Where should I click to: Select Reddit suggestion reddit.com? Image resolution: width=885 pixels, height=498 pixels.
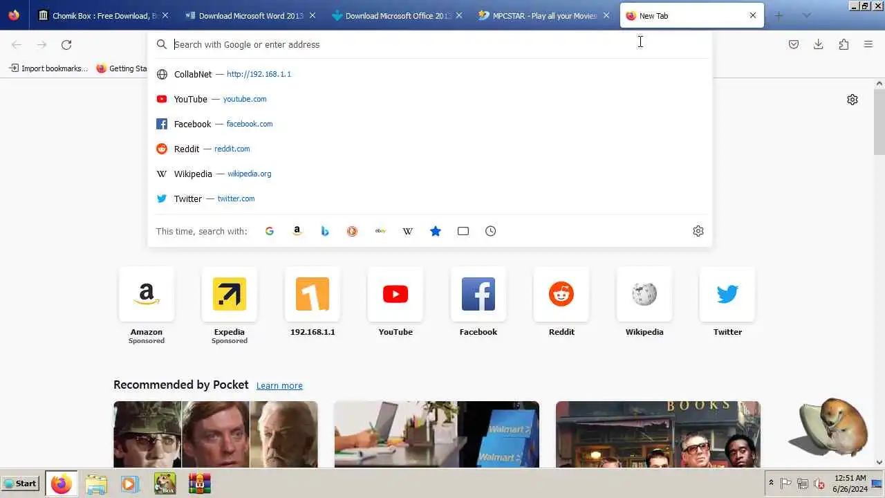(429, 149)
